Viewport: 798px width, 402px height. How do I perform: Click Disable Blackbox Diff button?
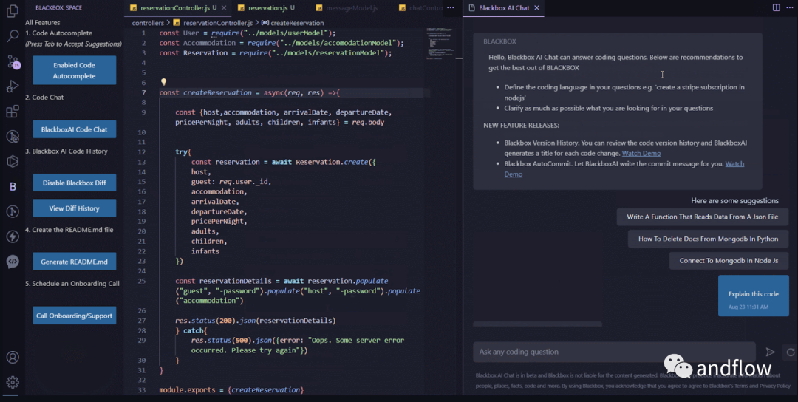pos(75,183)
